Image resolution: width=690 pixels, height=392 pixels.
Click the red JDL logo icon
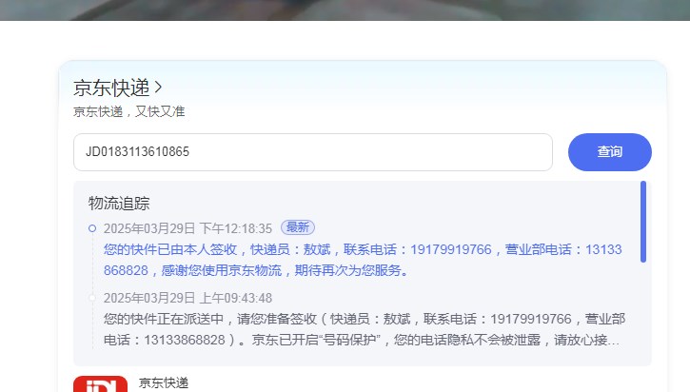point(100,383)
